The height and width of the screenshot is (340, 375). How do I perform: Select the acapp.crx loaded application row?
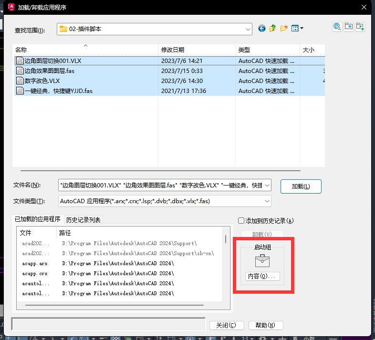pyautogui.click(x=120, y=274)
